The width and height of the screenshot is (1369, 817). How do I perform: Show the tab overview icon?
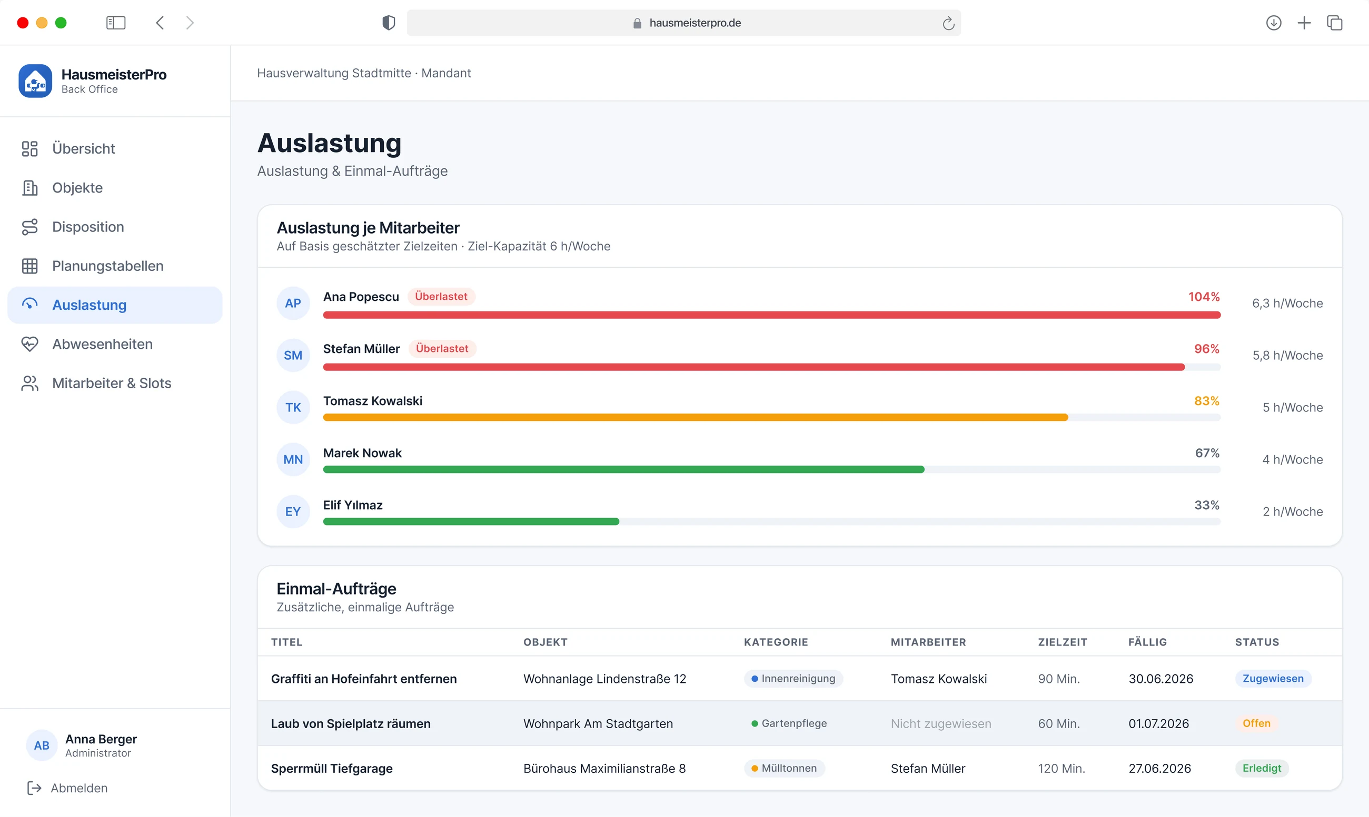[1334, 23]
